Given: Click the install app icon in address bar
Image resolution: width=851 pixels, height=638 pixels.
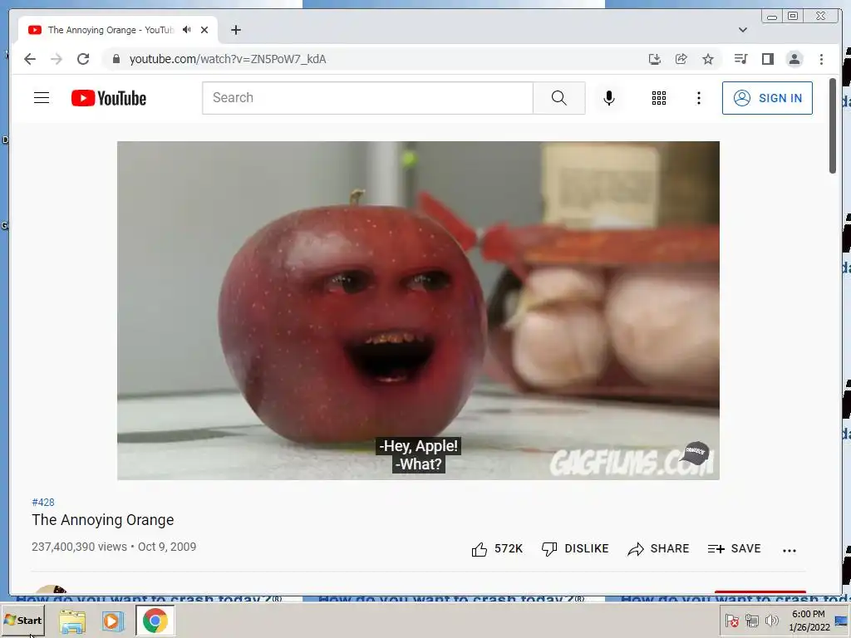Looking at the screenshot, I should (655, 59).
